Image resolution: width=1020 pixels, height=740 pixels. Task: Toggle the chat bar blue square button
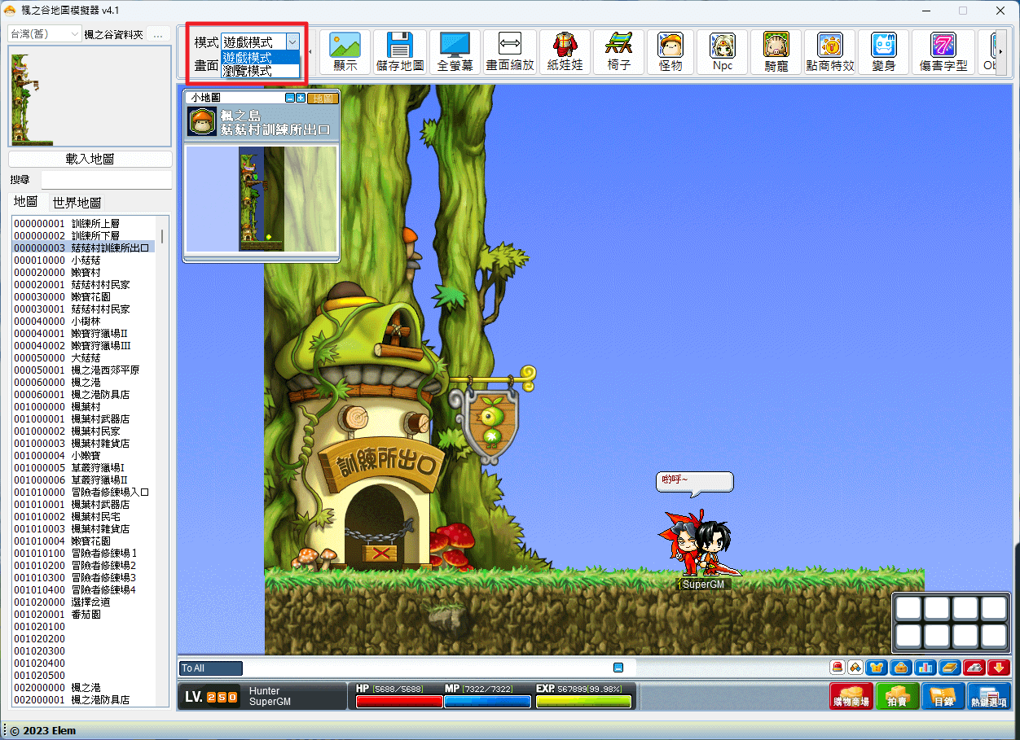pyautogui.click(x=618, y=668)
